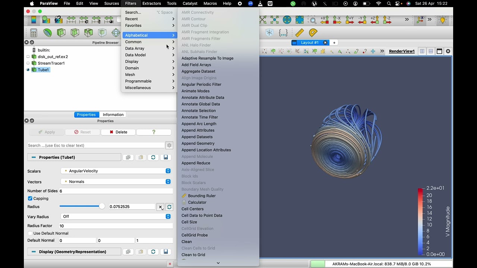
Task: Open the Sources menu
Action: (111, 3)
